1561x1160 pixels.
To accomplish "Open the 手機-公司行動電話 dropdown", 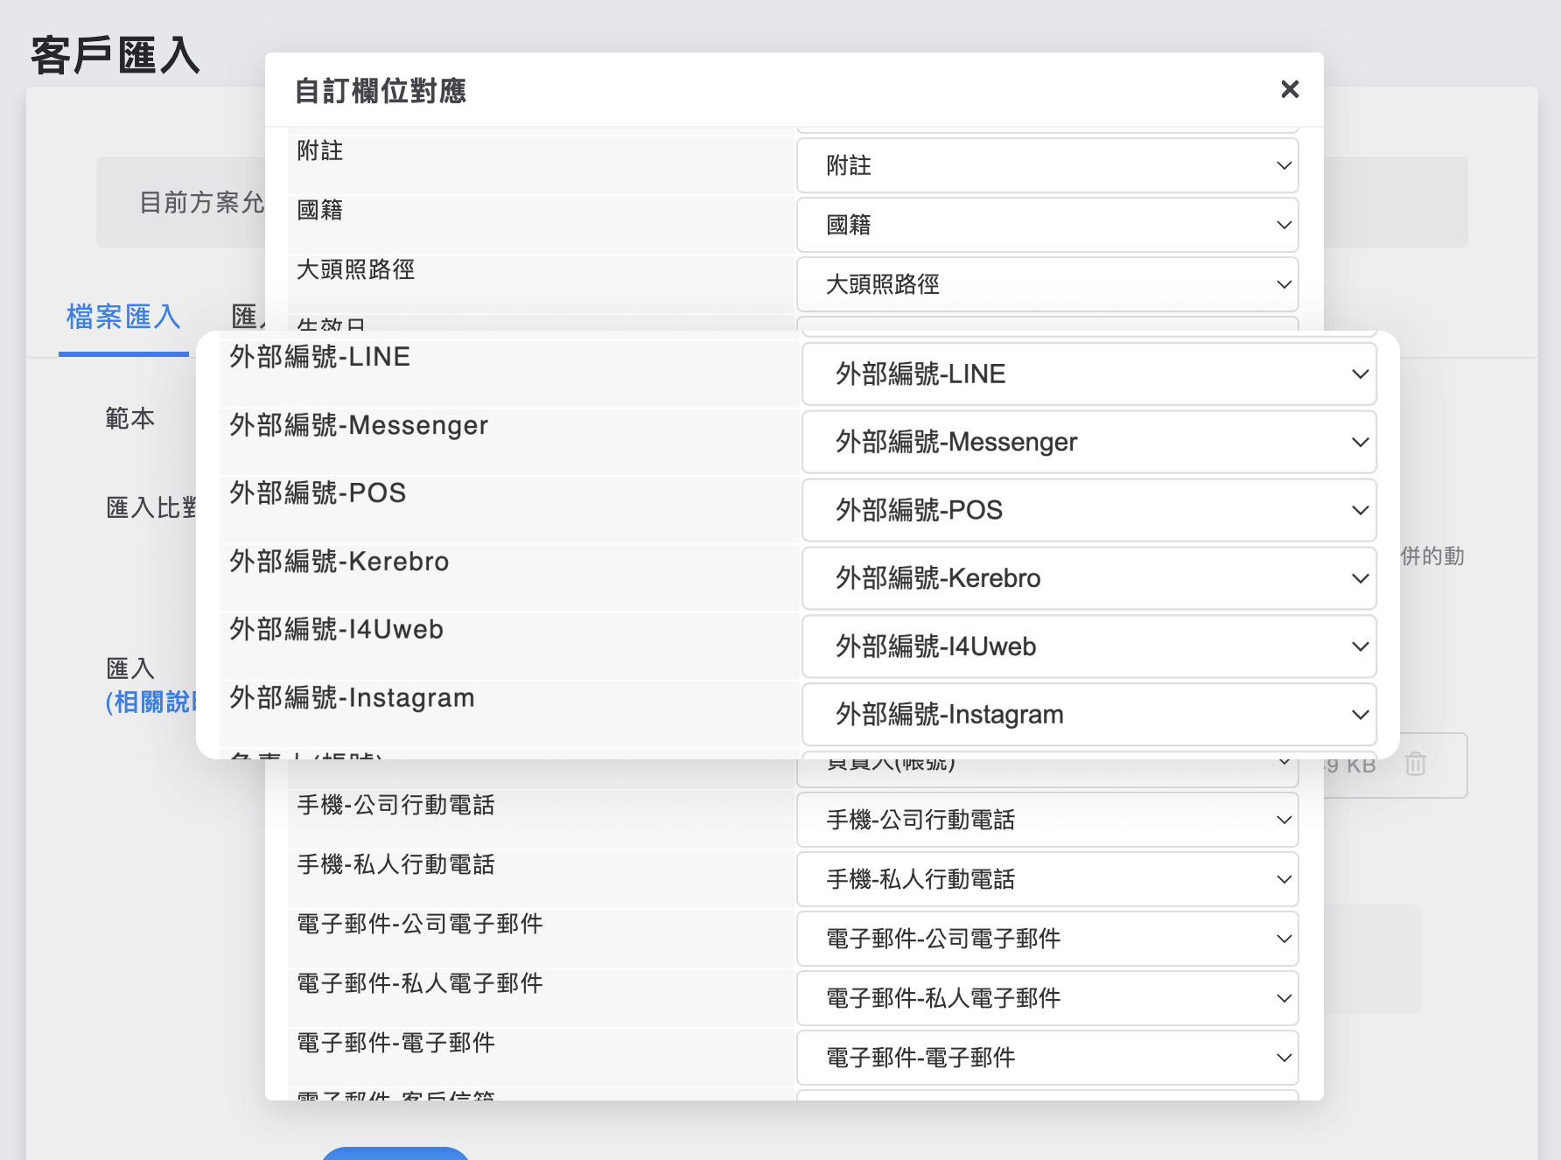I will coord(1046,820).
